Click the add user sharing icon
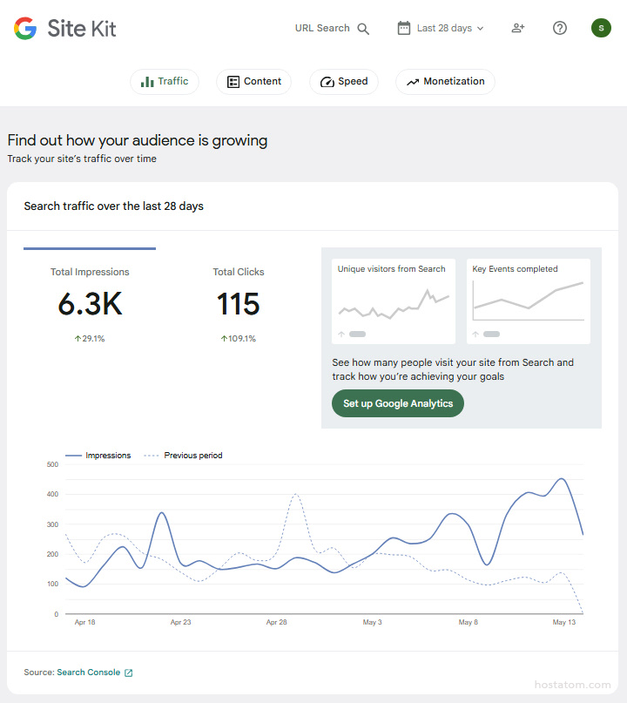Screen dimensions: 627x703 click(x=517, y=28)
